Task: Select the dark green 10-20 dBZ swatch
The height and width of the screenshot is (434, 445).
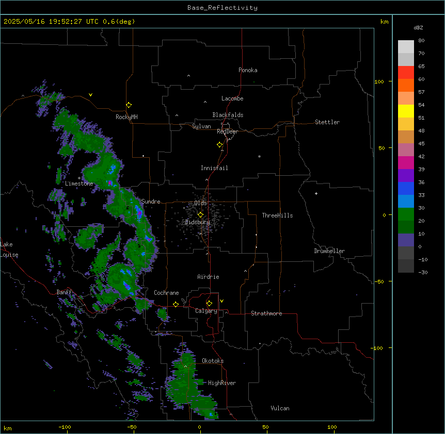Action: (406, 227)
